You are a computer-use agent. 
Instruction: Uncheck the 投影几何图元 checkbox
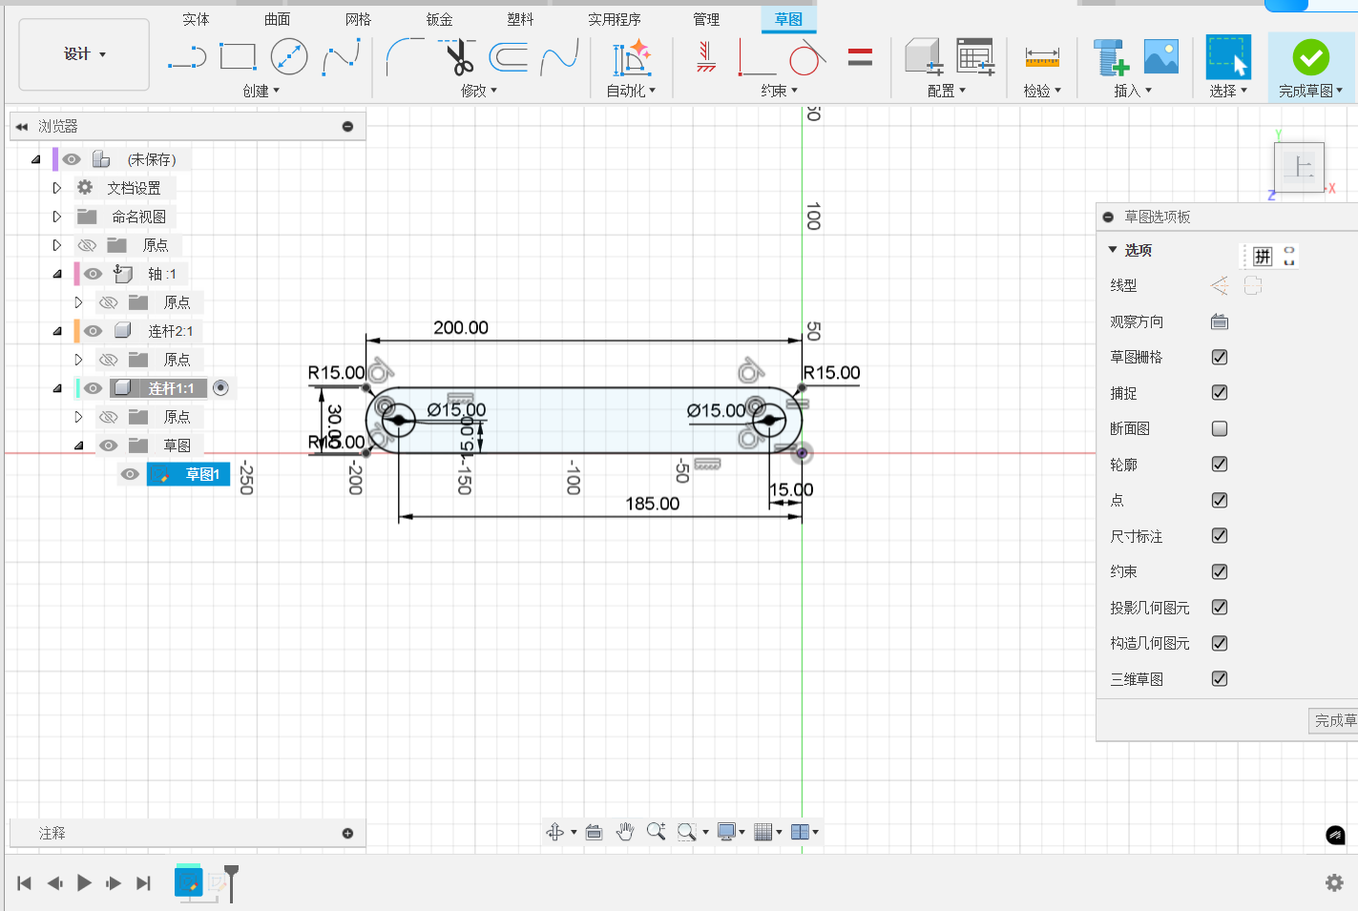coord(1220,607)
